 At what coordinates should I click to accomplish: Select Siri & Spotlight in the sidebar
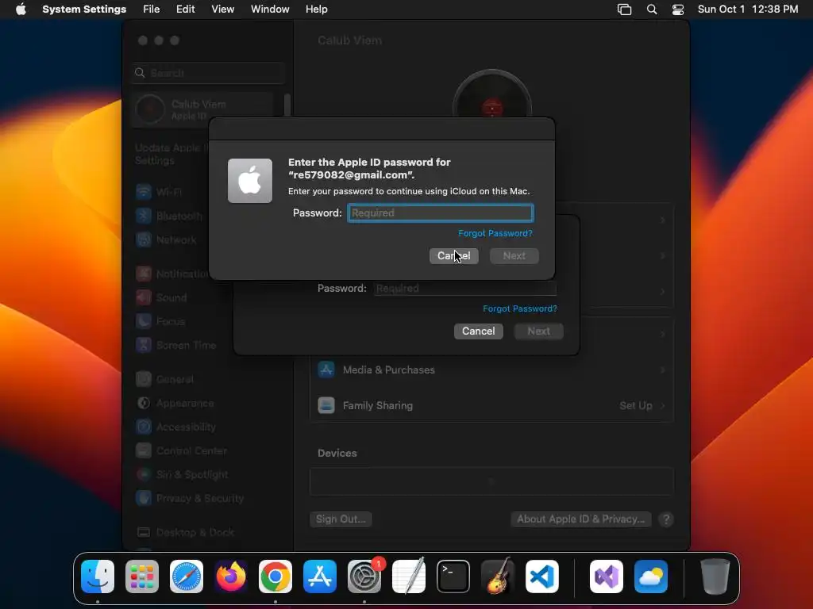click(182, 474)
